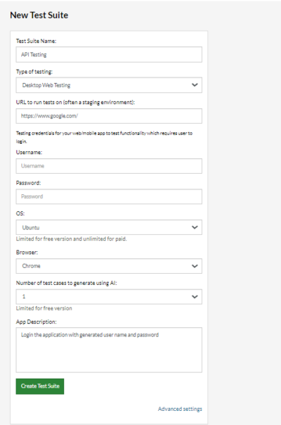281x425 pixels.
Task: Click the "Password:" field label
Action: 28,183
